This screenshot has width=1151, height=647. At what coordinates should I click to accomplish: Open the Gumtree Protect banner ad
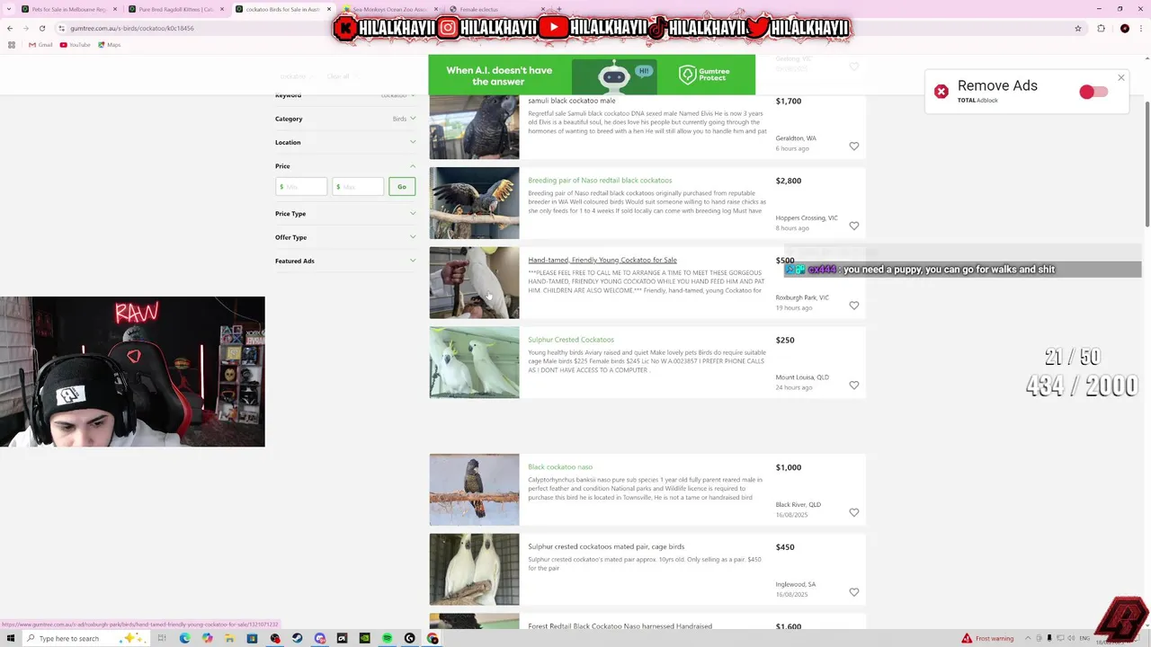click(x=592, y=75)
